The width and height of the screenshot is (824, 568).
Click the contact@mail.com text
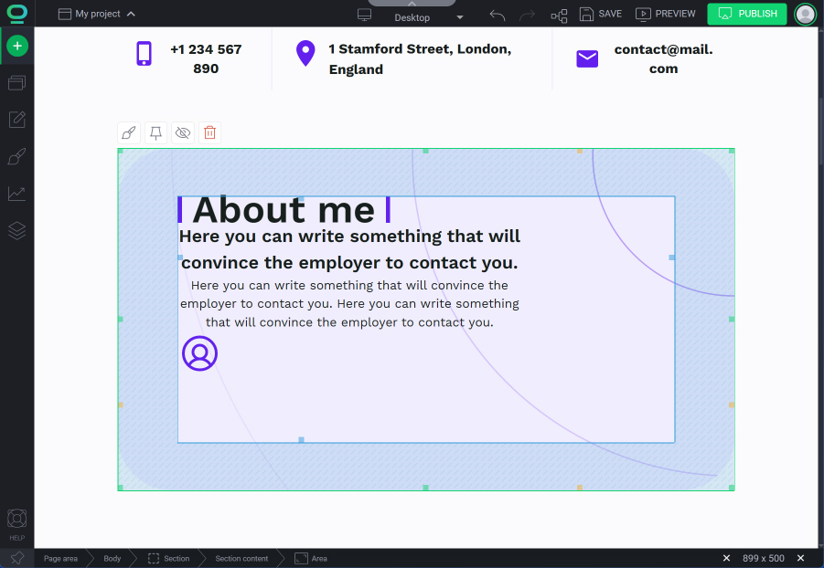point(663,58)
